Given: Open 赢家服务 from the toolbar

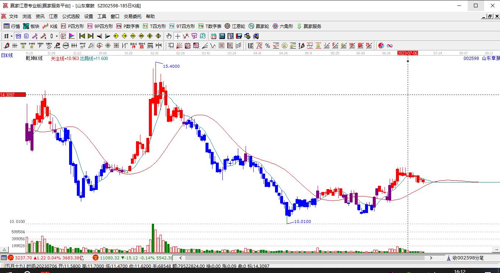Looking at the screenshot, I should coord(309,26).
